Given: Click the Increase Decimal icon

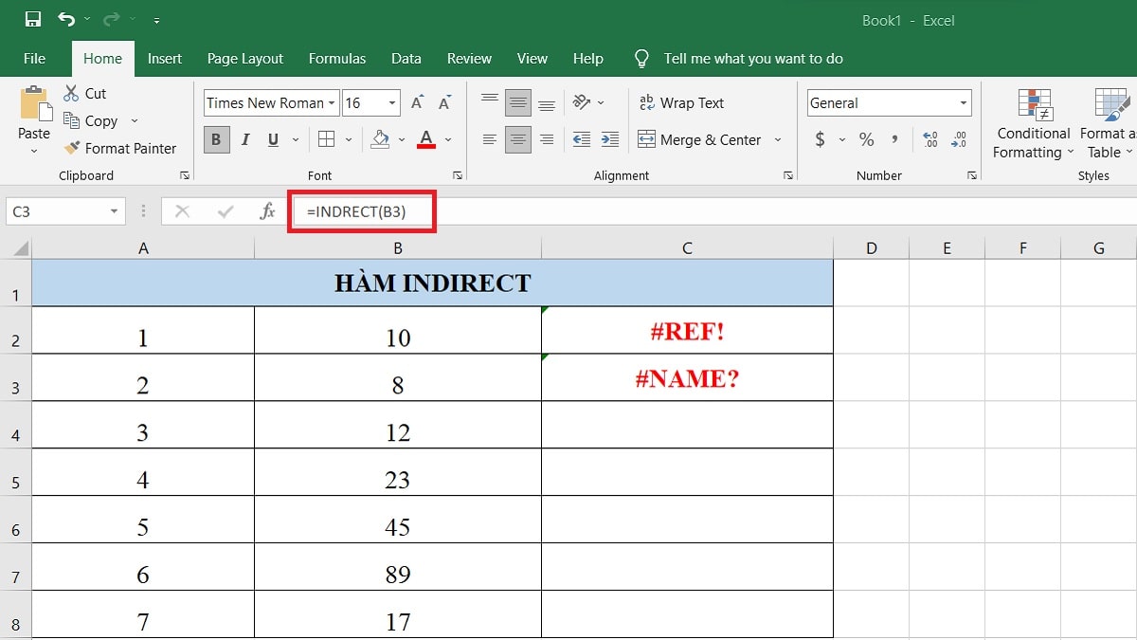Looking at the screenshot, I should (930, 139).
